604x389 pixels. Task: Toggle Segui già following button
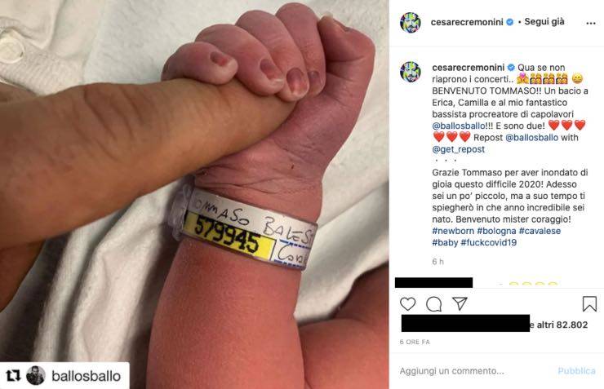(x=544, y=22)
